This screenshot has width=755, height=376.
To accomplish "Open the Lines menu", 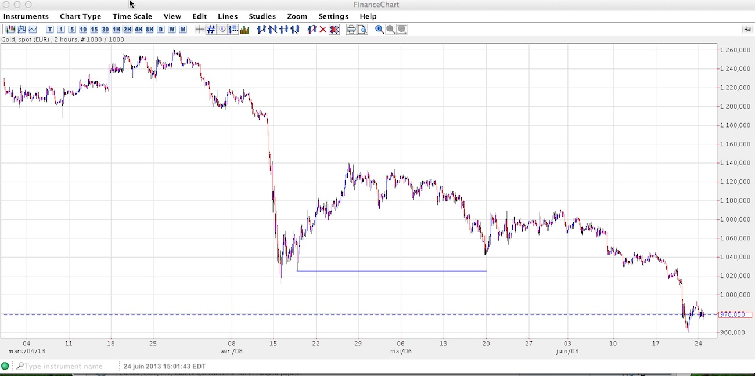I will (228, 16).
